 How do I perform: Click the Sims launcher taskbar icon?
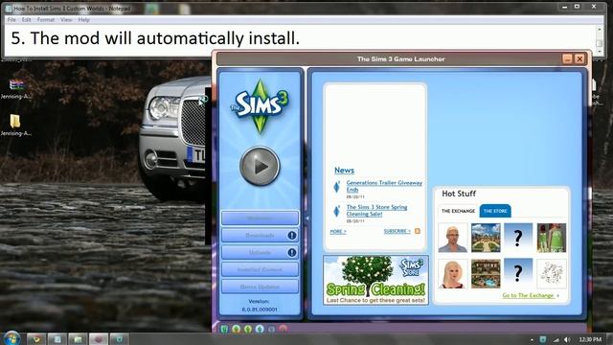click(119, 338)
